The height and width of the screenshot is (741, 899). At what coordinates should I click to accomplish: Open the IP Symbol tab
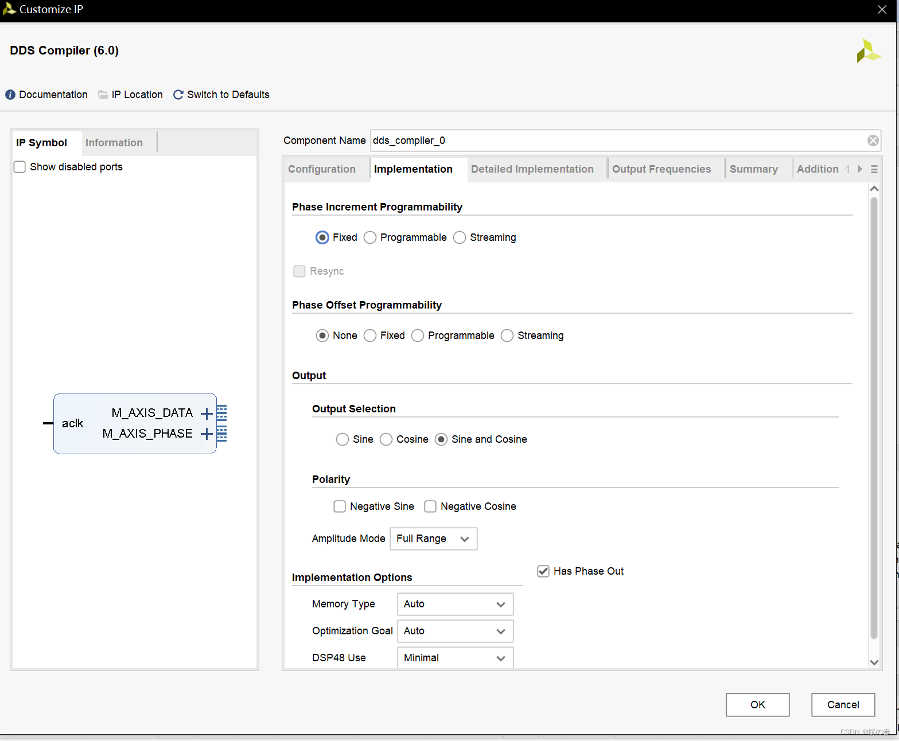point(41,143)
